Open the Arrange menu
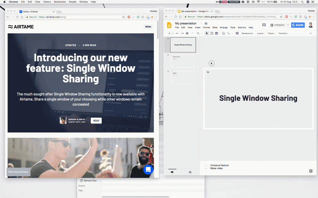This screenshot has height=198, width=318. [x=224, y=28]
